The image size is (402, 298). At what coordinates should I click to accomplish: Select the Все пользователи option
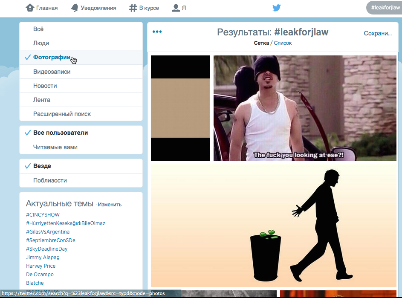61,133
